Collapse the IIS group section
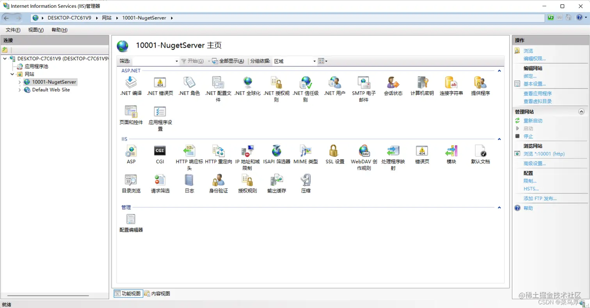590x308 pixels. coord(499,139)
